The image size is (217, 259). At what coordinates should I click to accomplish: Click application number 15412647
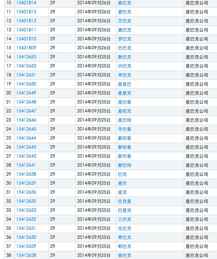point(26,111)
